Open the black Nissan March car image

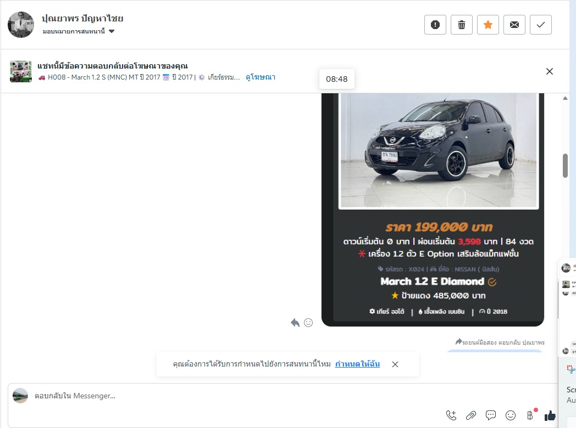tap(439, 151)
